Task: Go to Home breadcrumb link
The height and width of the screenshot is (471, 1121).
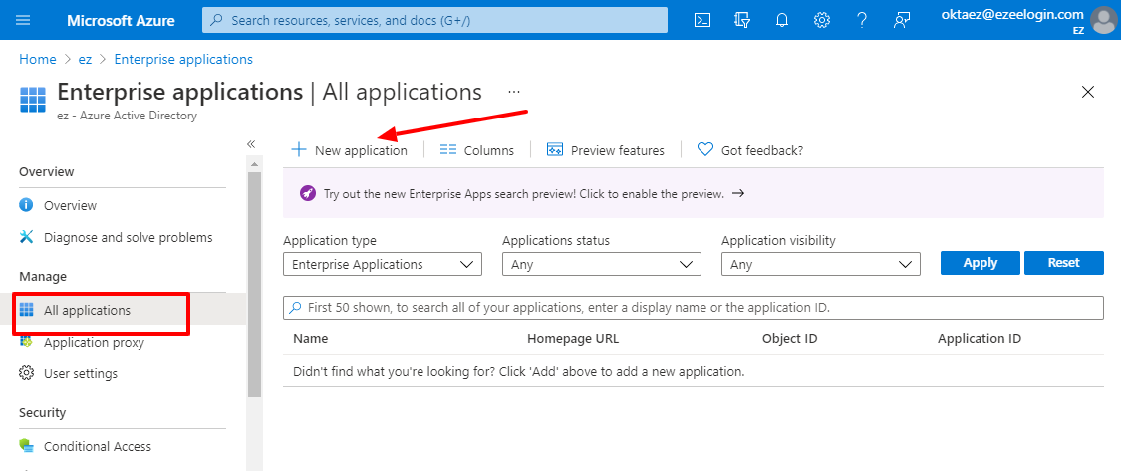Action: pos(37,60)
